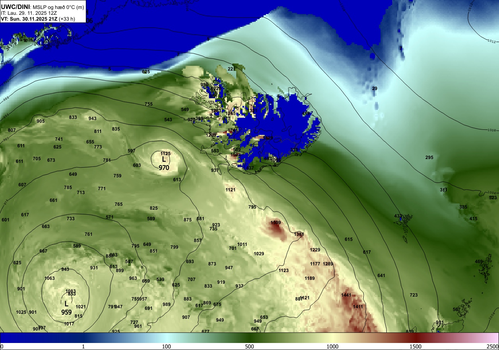Image resolution: width=499 pixels, height=350 pixels.
Task: Click the 1289 height value
Action: tap(328, 264)
